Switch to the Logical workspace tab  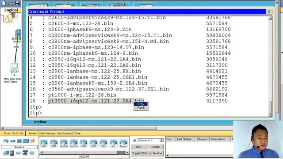pyautogui.click(x=11, y=10)
